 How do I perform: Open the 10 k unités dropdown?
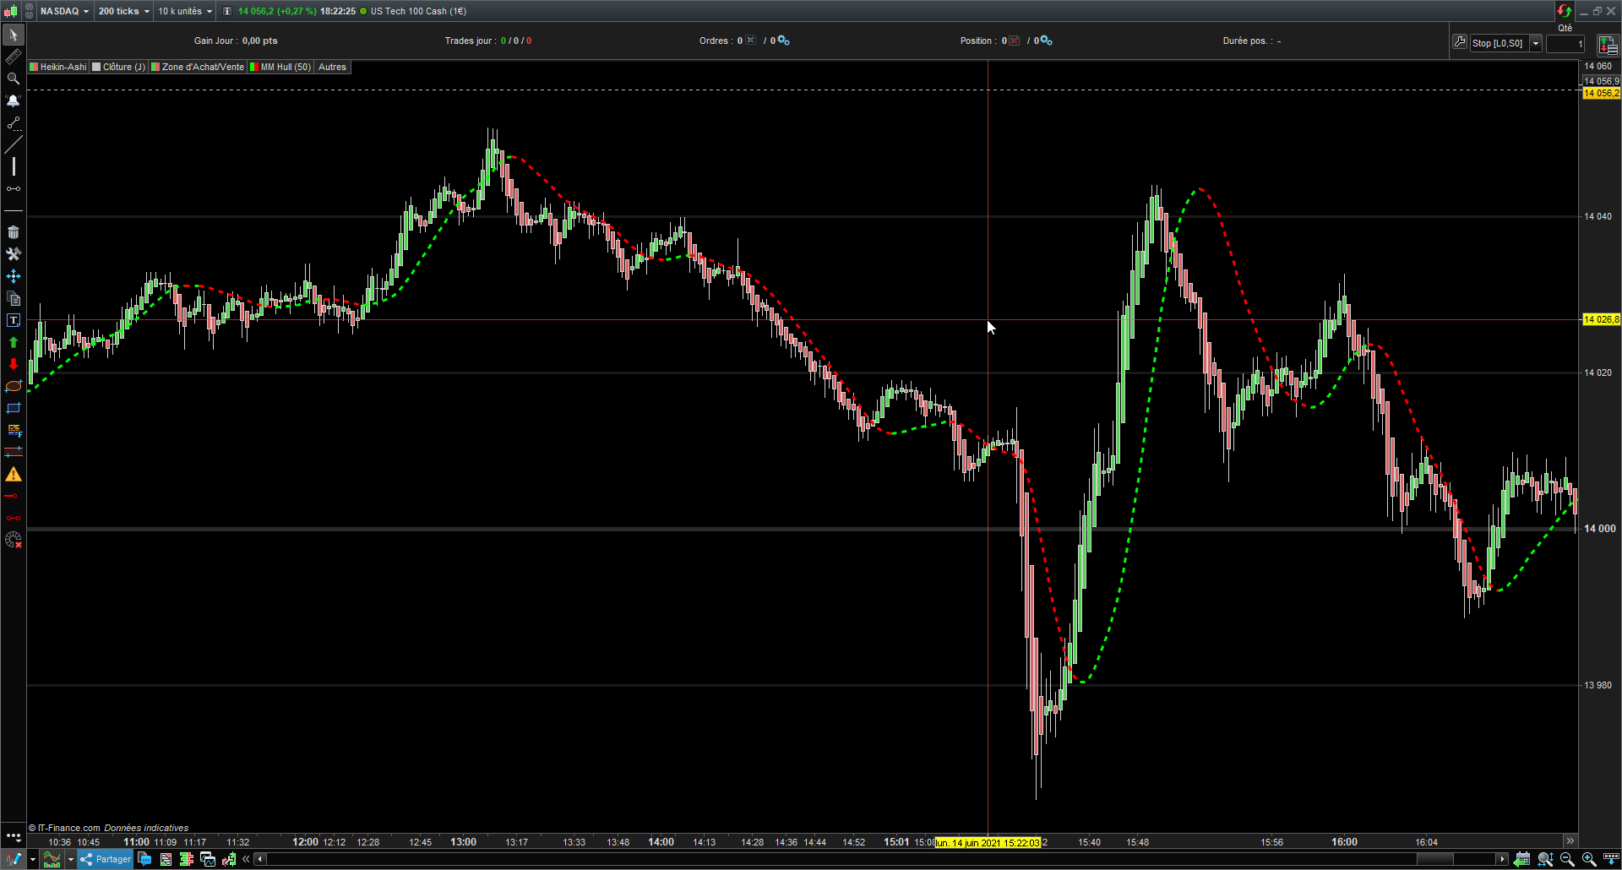tap(185, 11)
